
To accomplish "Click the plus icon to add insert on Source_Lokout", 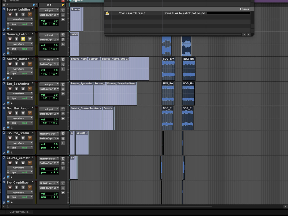I will point(62,44).
